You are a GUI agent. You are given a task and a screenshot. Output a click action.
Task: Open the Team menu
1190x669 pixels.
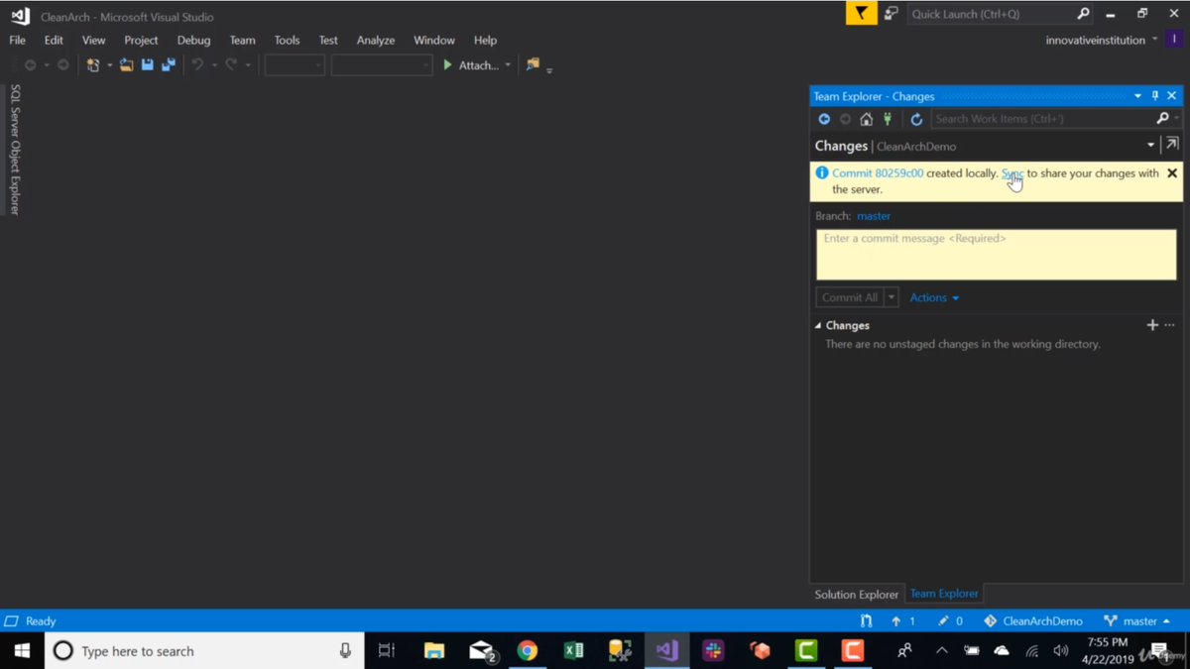[242, 41]
